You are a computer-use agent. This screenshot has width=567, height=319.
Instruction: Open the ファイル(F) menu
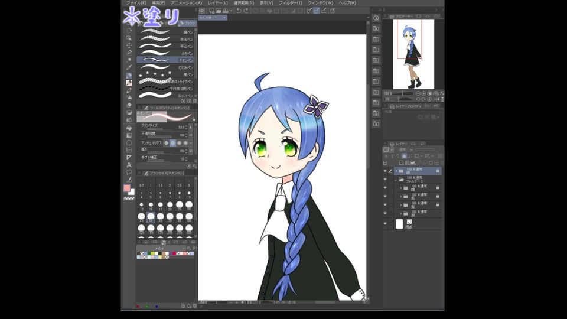[x=136, y=3]
